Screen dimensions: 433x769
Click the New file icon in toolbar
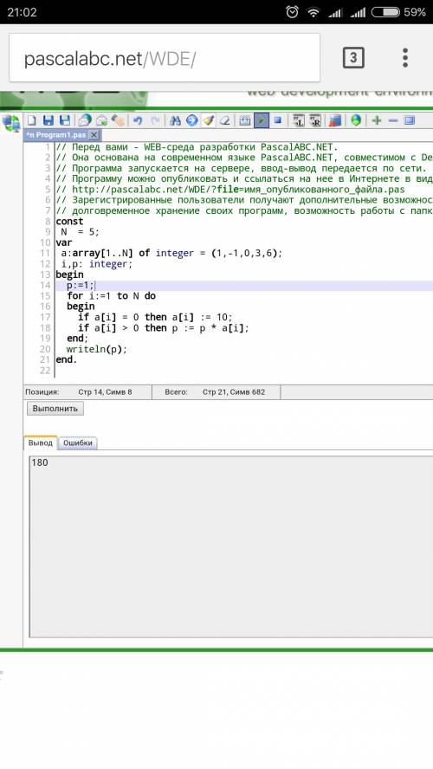pyautogui.click(x=31, y=120)
